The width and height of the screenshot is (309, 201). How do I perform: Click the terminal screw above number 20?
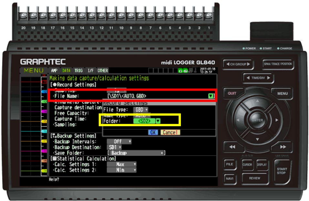pyautogui.click(x=23, y=15)
